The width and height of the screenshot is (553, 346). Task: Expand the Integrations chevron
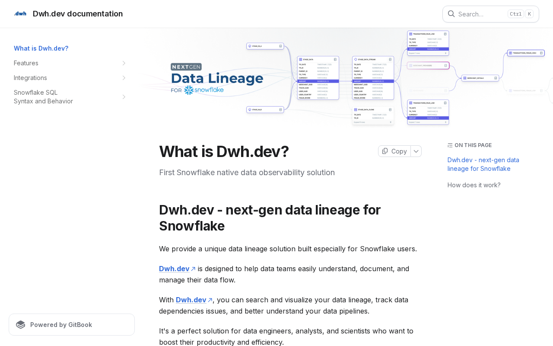coord(124,78)
